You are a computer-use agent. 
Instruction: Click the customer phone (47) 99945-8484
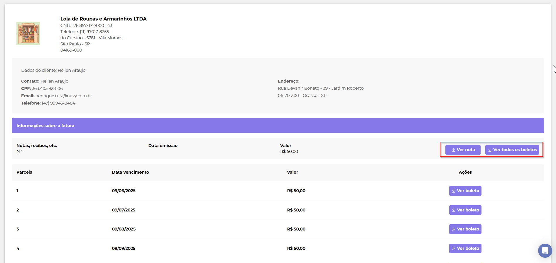click(58, 103)
